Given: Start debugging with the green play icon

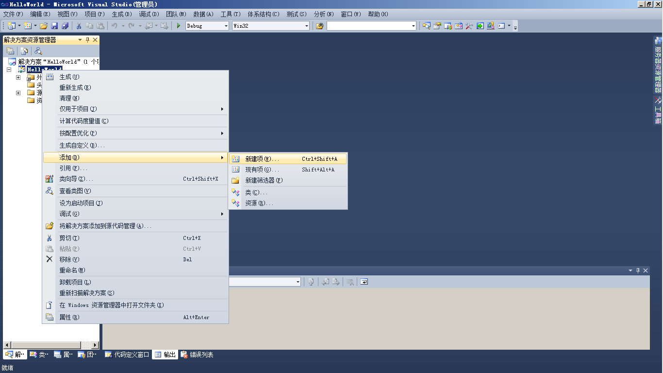Looking at the screenshot, I should pos(179,26).
